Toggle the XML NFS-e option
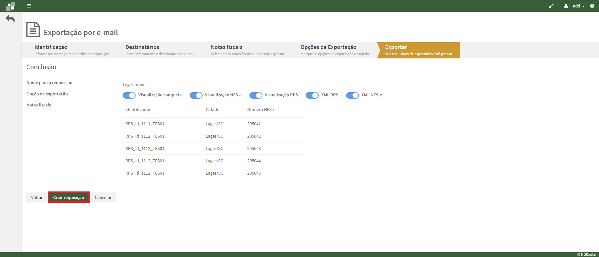This screenshot has width=599, height=257. click(x=352, y=95)
